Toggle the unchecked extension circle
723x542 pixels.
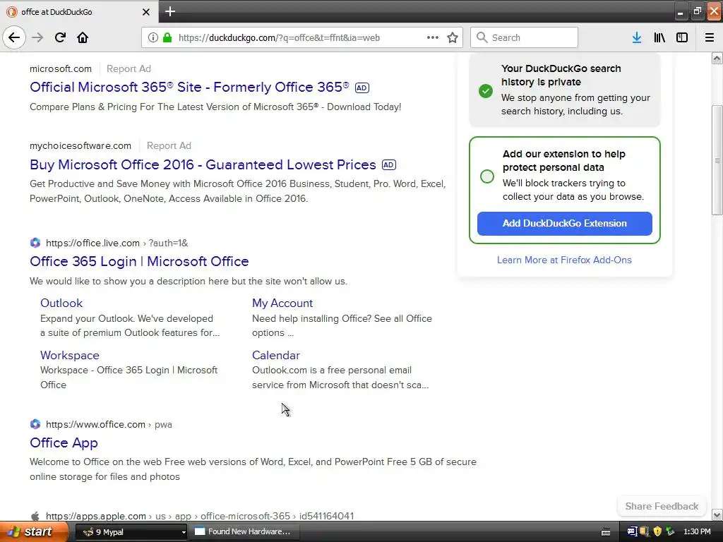coord(487,176)
